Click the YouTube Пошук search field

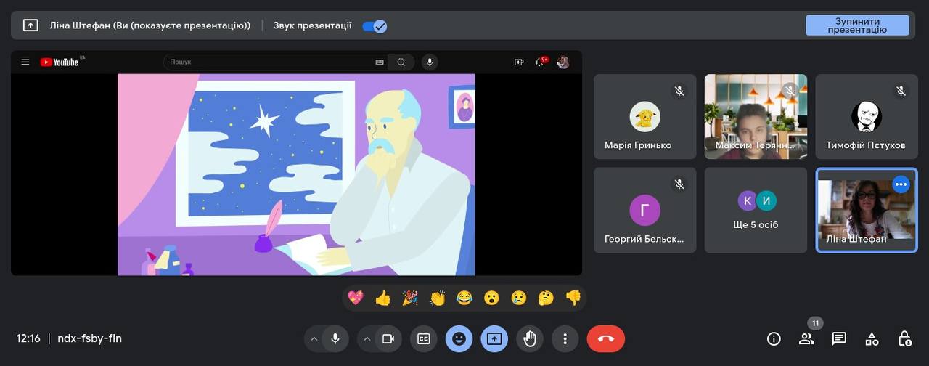tap(269, 62)
